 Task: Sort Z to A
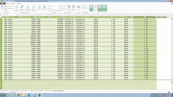(x=63, y=8)
